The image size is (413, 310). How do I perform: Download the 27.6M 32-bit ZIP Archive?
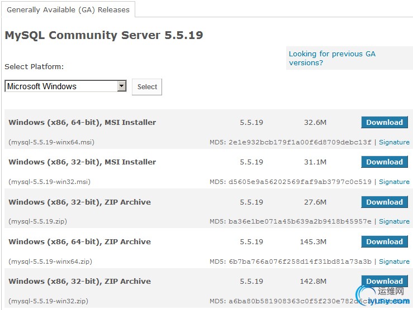click(x=384, y=202)
